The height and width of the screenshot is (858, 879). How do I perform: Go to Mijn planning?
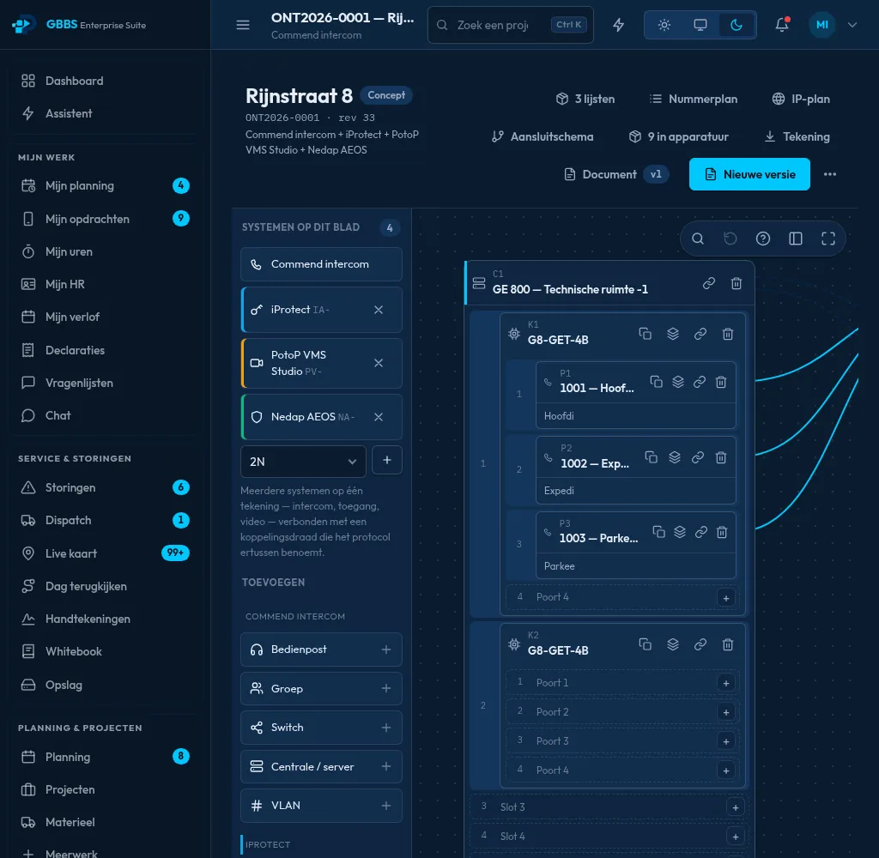click(106, 185)
